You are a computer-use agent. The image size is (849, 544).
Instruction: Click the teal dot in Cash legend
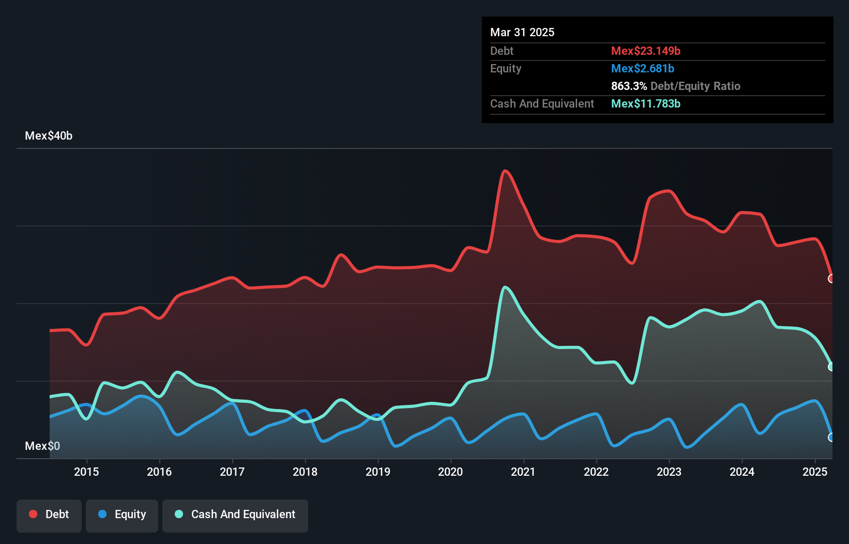[179, 514]
